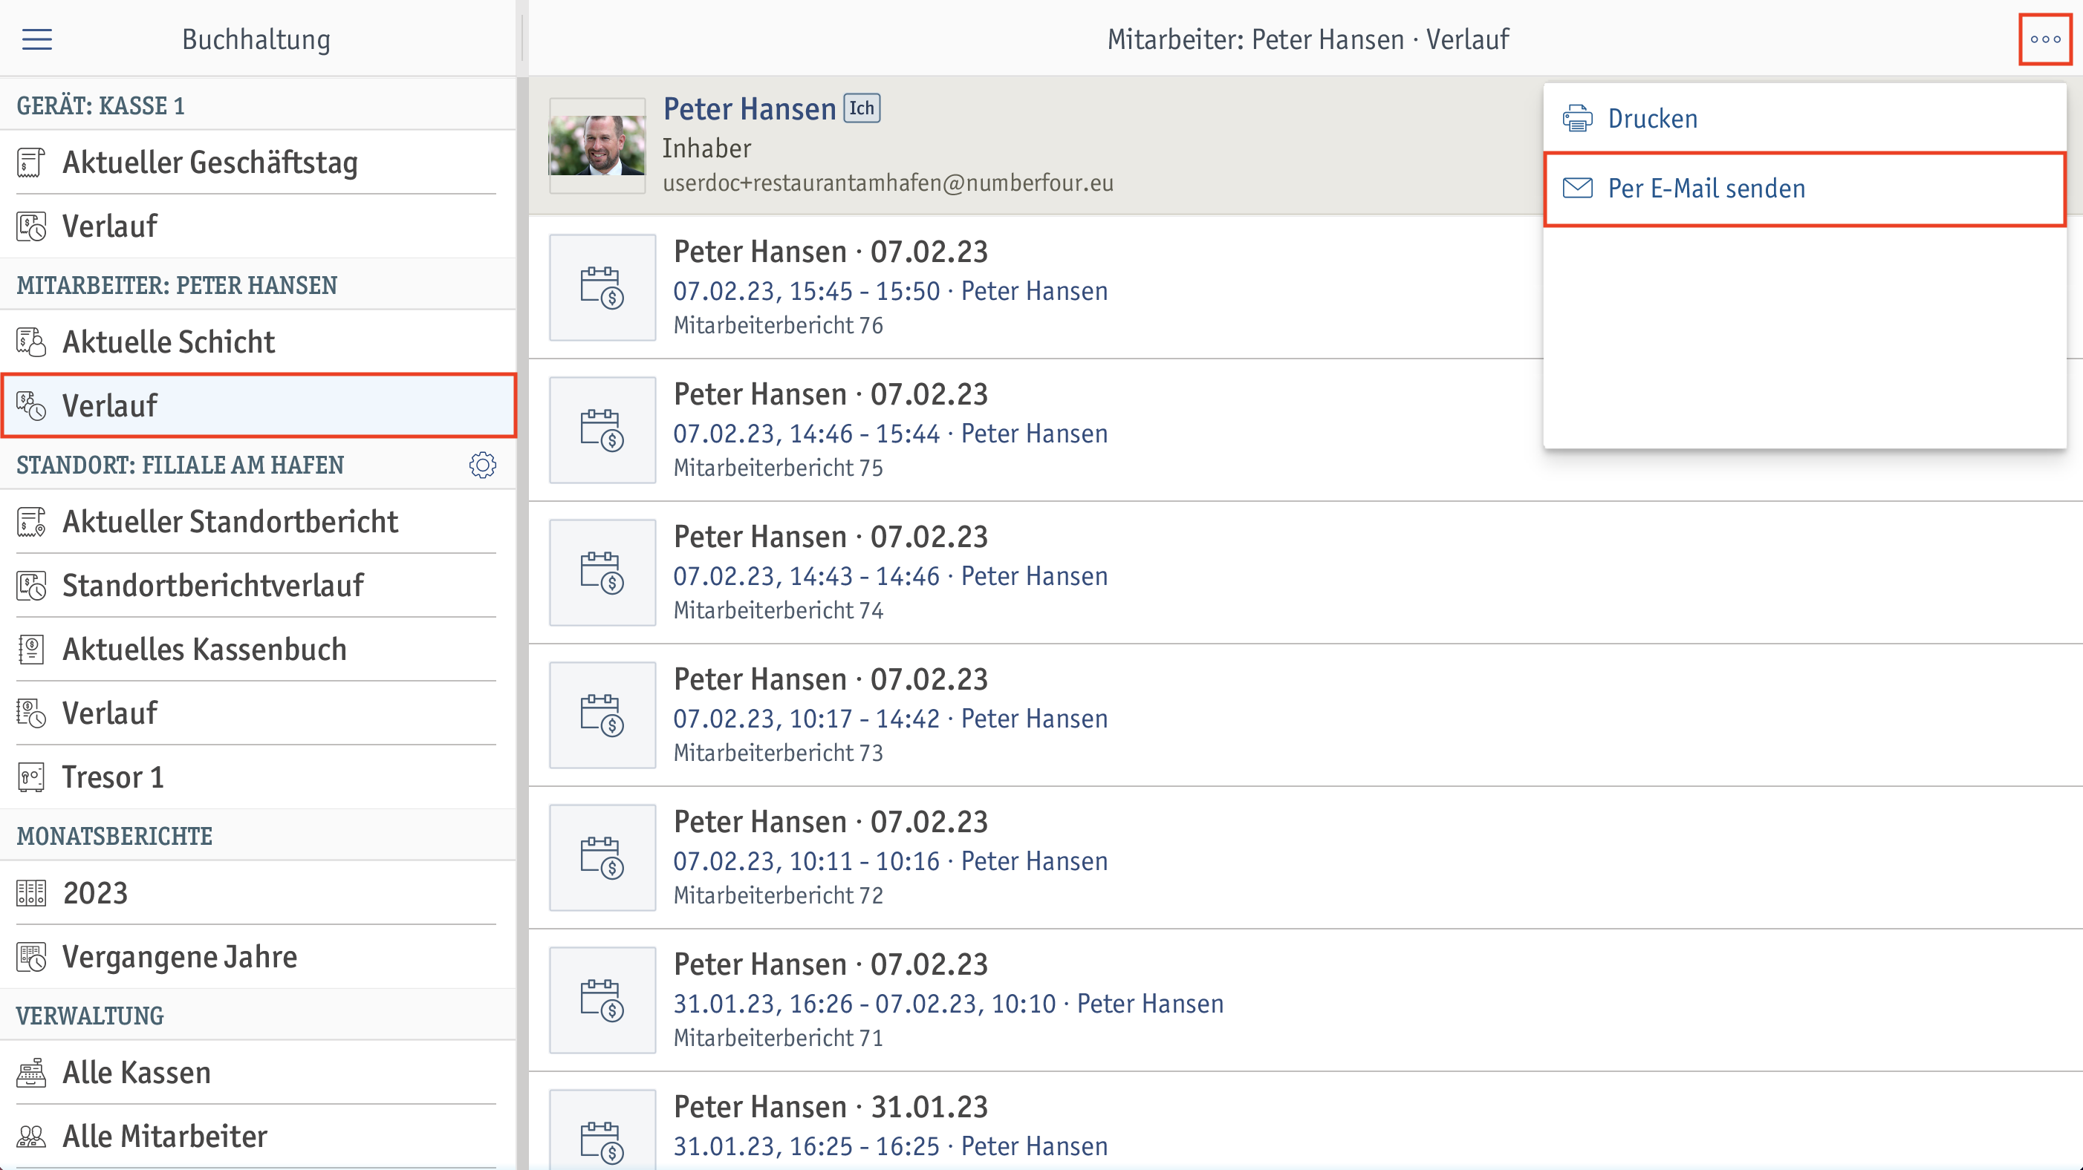Click Peter Hansen profile photo
Screen dimensions: 2083x1170
[597, 146]
